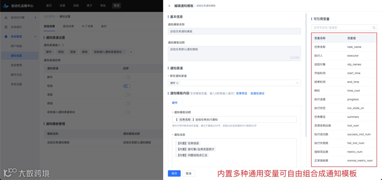Select the 邮件 tab in template content

point(175,103)
